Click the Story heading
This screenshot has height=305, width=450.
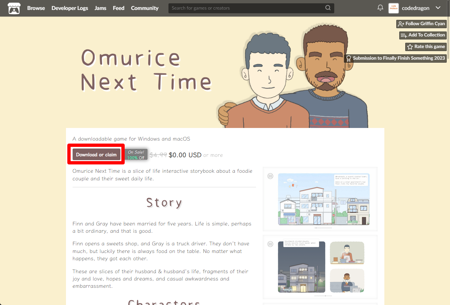[x=164, y=203]
